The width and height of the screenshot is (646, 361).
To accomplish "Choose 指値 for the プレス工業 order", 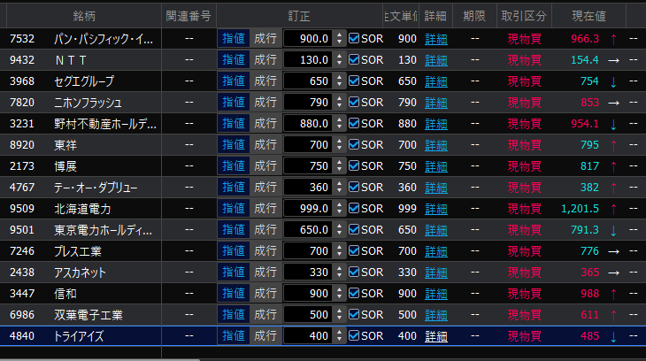I will coord(234,251).
